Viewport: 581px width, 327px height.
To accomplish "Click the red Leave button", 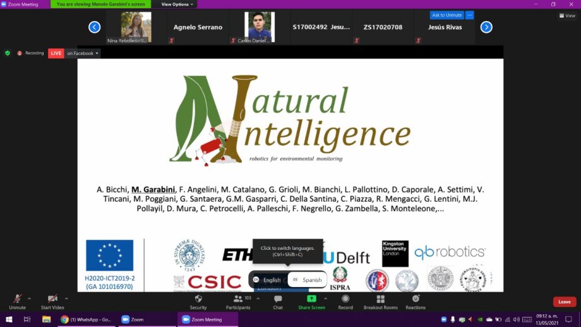I will tap(564, 302).
